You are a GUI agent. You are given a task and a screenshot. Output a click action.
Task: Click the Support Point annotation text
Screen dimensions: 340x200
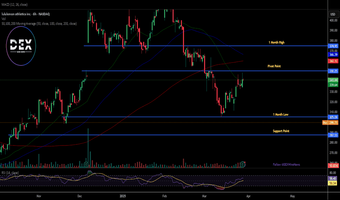[x=281, y=131]
